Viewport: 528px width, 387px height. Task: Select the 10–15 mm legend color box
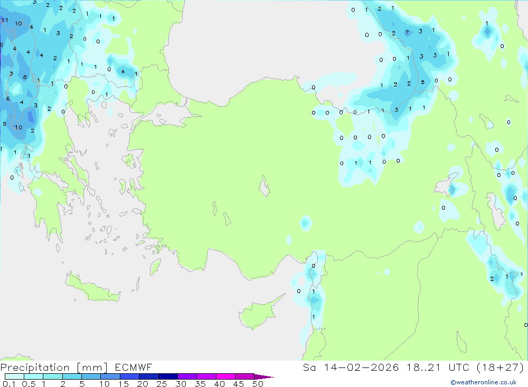click(x=110, y=376)
